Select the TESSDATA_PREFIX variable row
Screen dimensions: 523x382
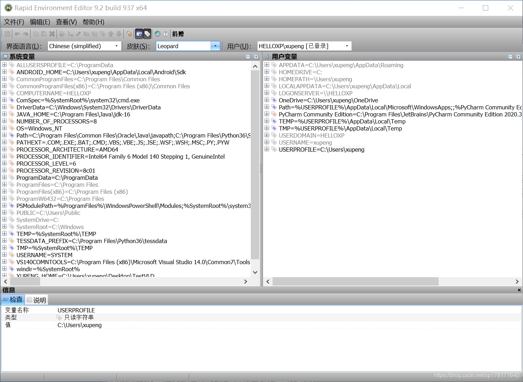(x=92, y=241)
